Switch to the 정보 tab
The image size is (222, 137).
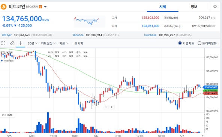[x=194, y=7]
